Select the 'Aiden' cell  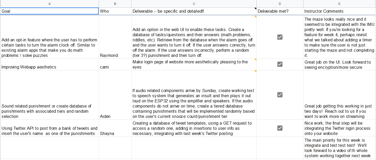pos(115,95)
